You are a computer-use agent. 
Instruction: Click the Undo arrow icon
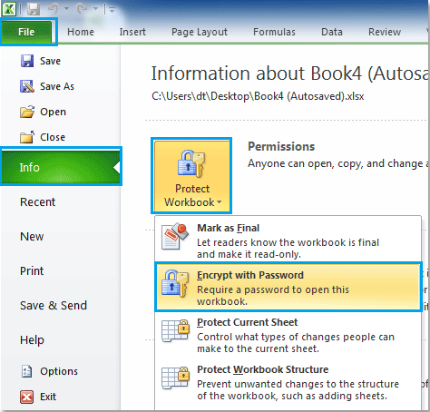coord(54,9)
